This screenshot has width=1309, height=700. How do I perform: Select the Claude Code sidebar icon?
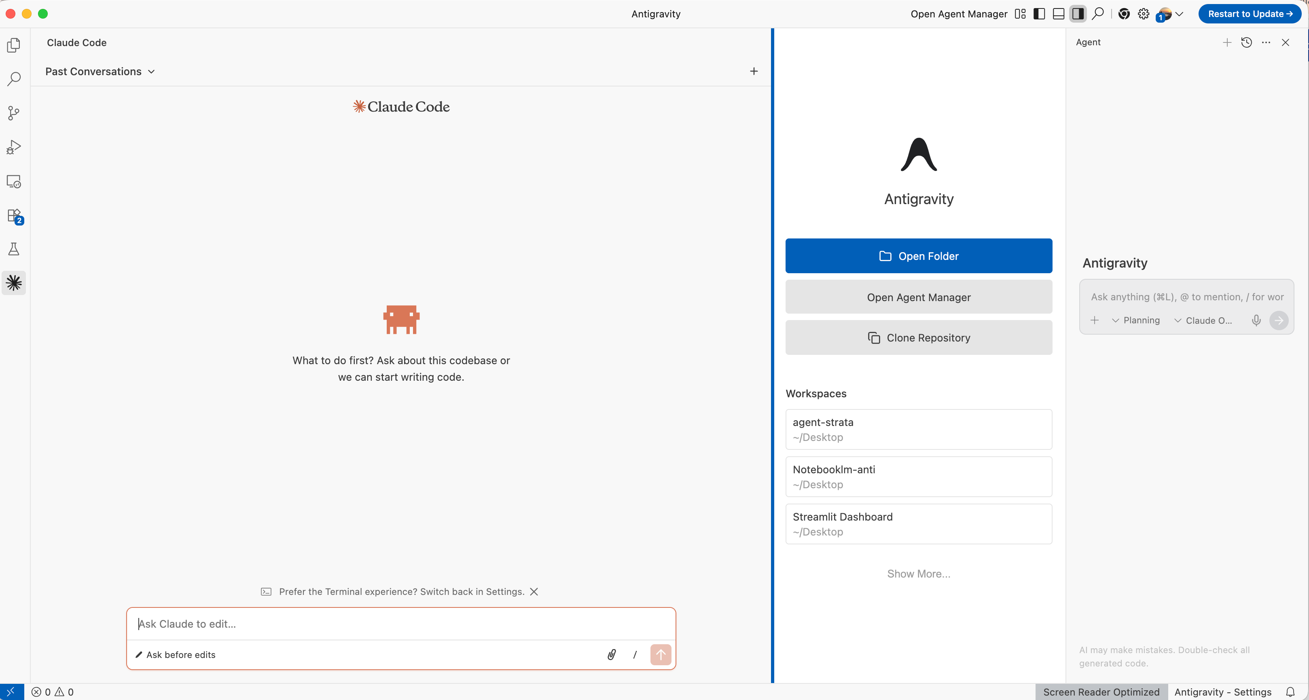point(14,283)
